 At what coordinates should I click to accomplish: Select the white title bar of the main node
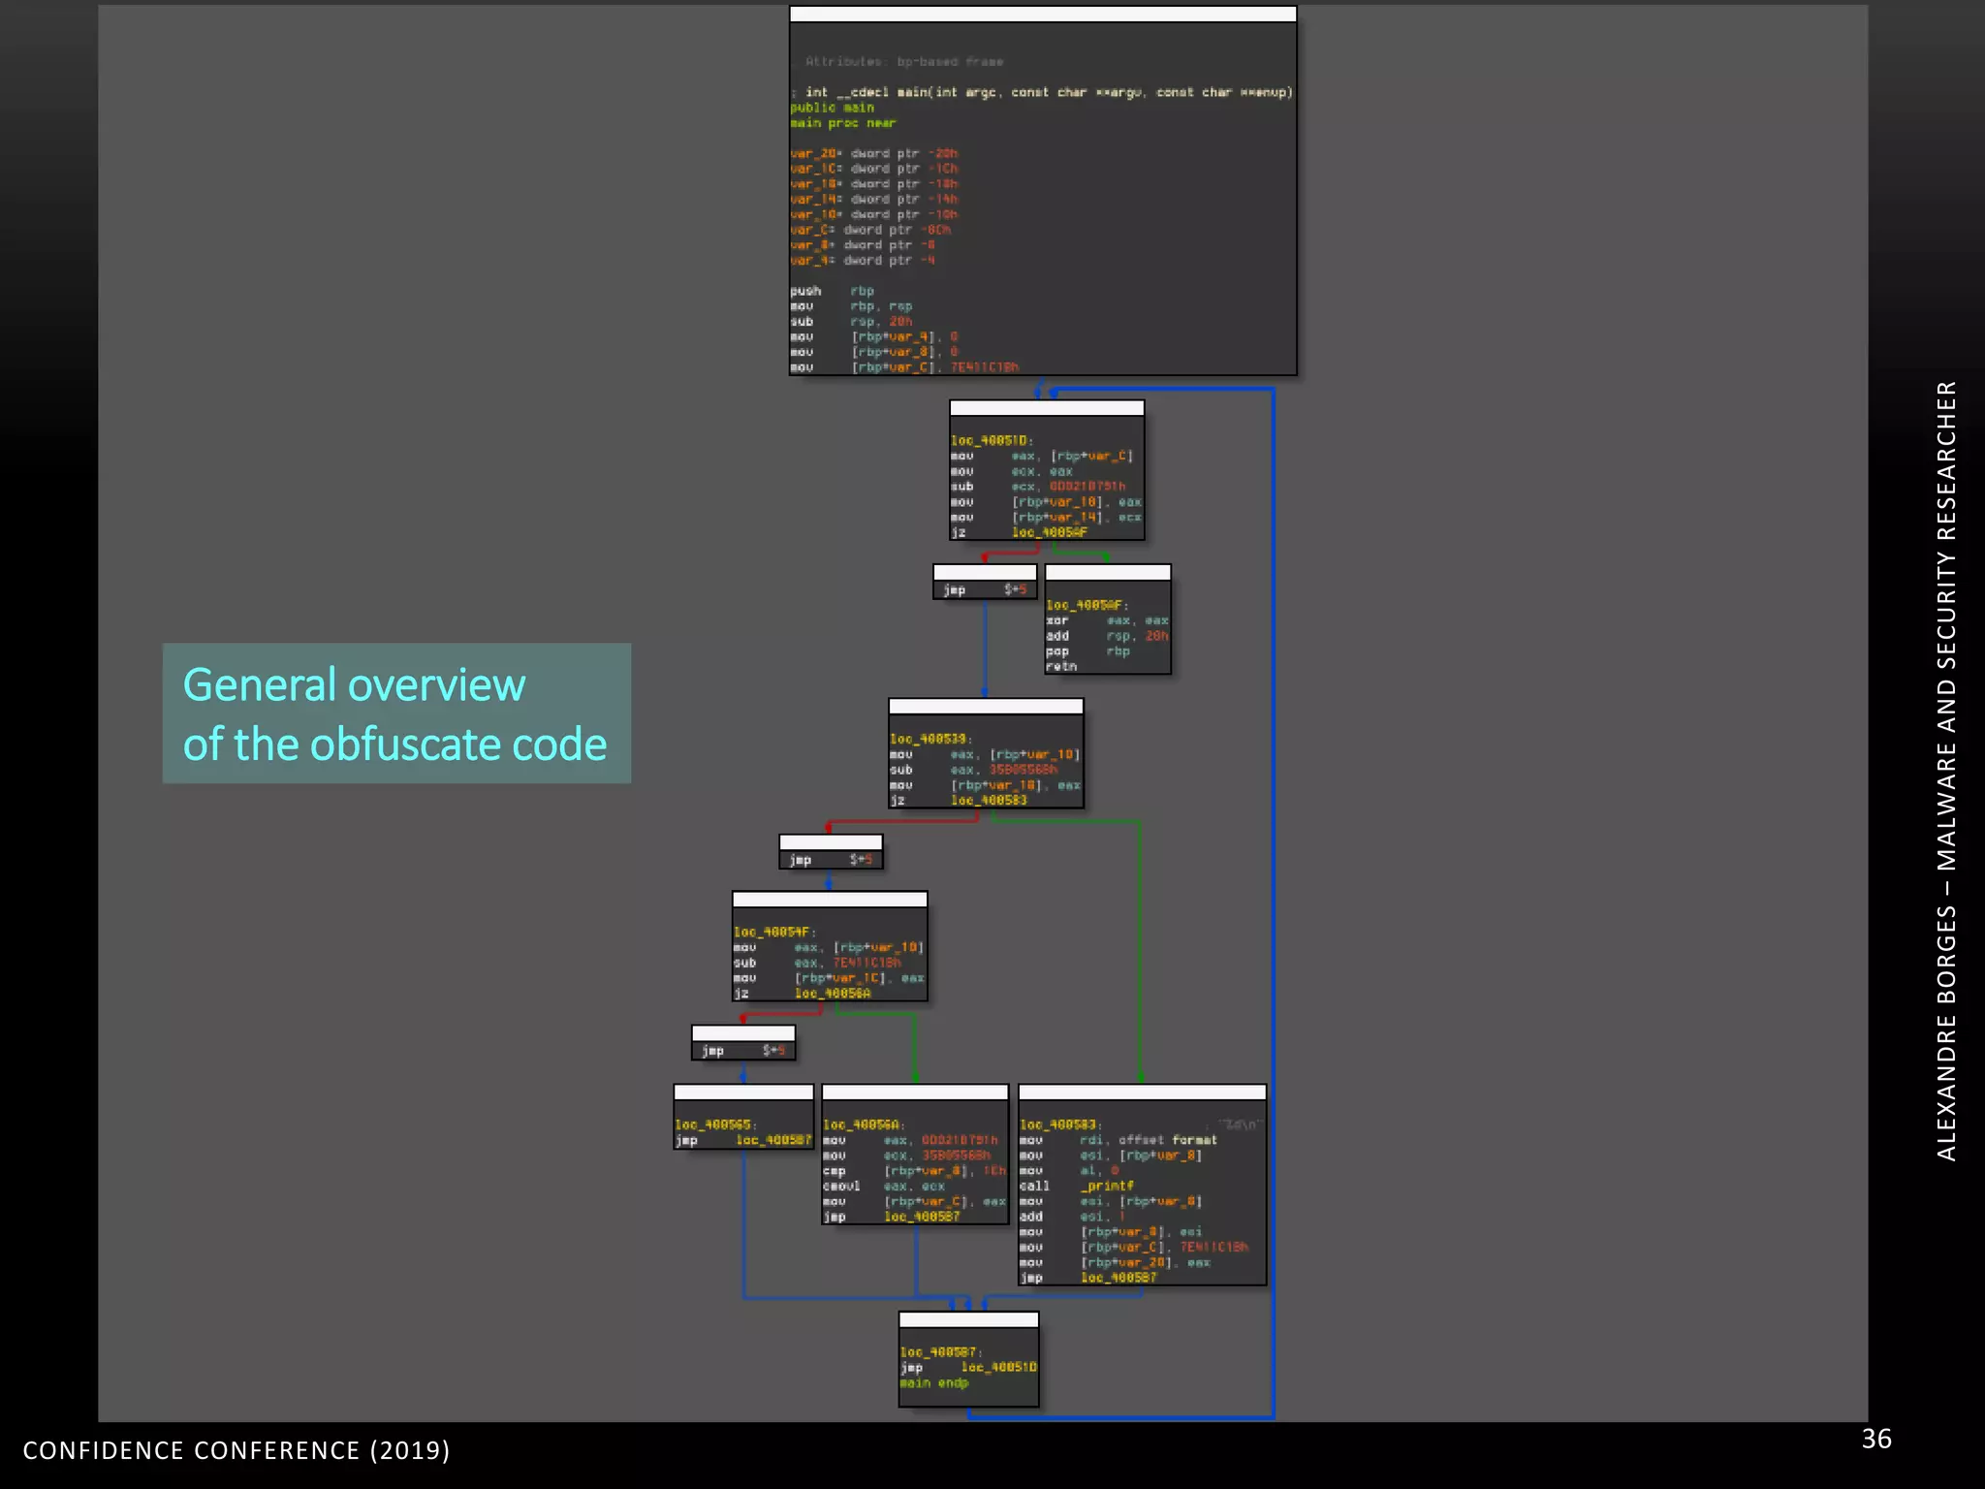click(1043, 14)
